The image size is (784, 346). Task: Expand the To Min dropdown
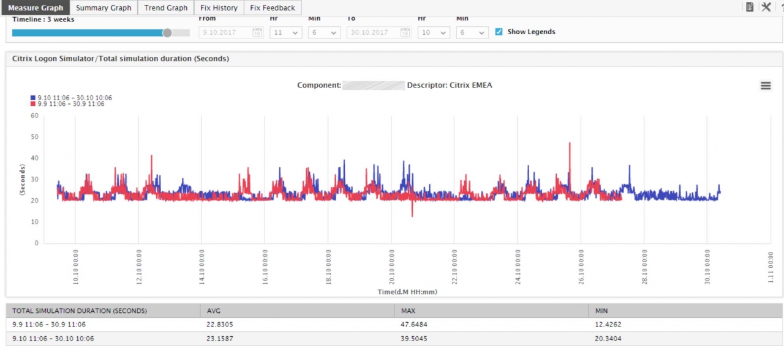(472, 32)
